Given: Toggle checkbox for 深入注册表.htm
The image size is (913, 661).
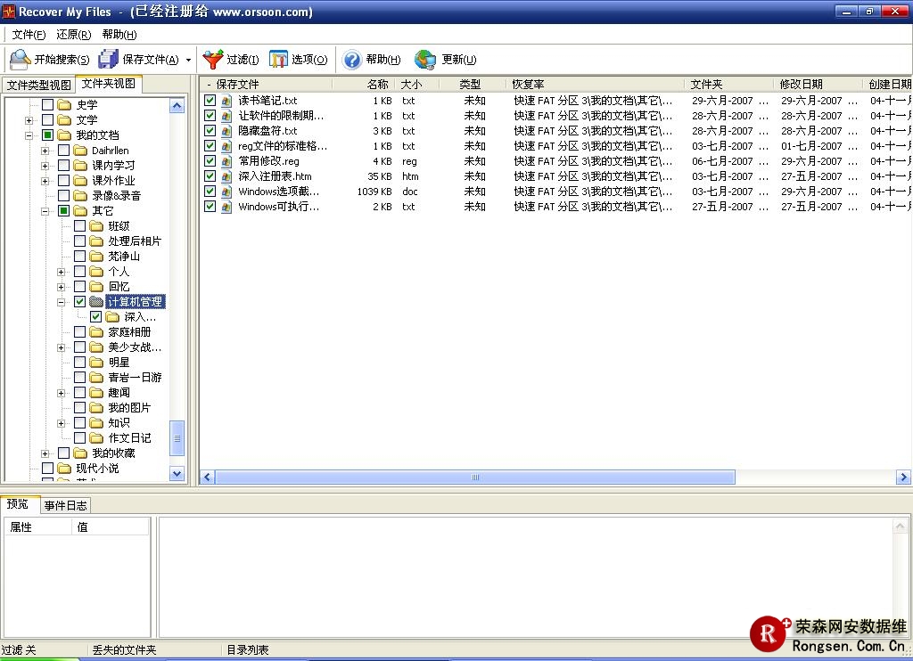Looking at the screenshot, I should [210, 176].
